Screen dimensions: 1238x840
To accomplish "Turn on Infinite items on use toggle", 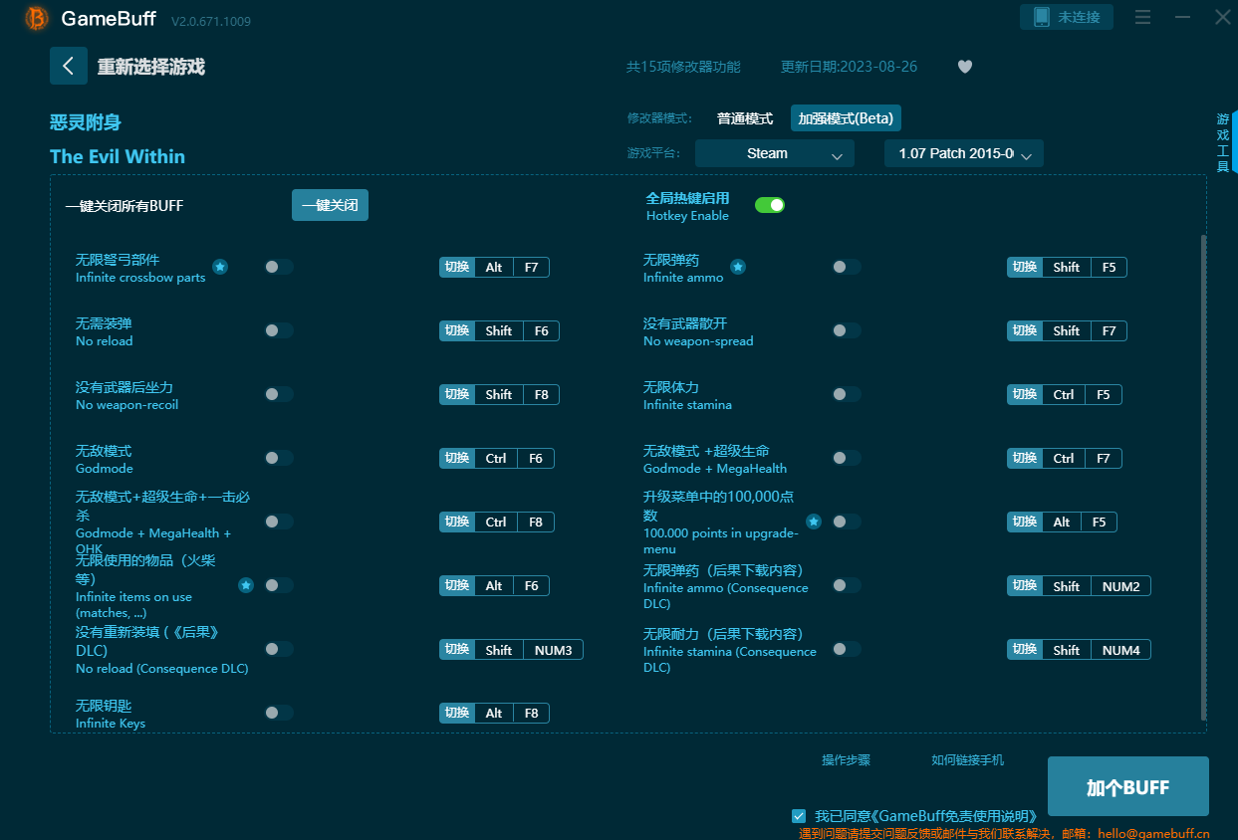I will click(x=279, y=585).
